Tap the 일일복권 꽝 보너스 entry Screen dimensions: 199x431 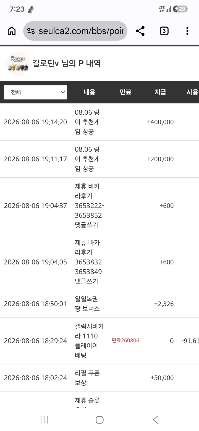click(99, 304)
